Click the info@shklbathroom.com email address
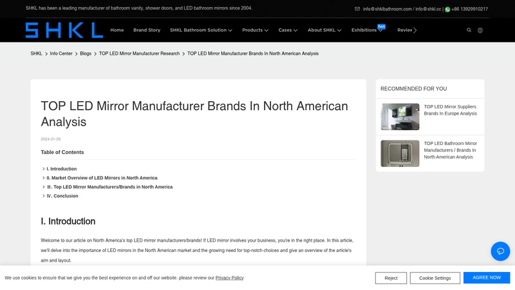Screen dimensions: 515x290 (x=388, y=9)
